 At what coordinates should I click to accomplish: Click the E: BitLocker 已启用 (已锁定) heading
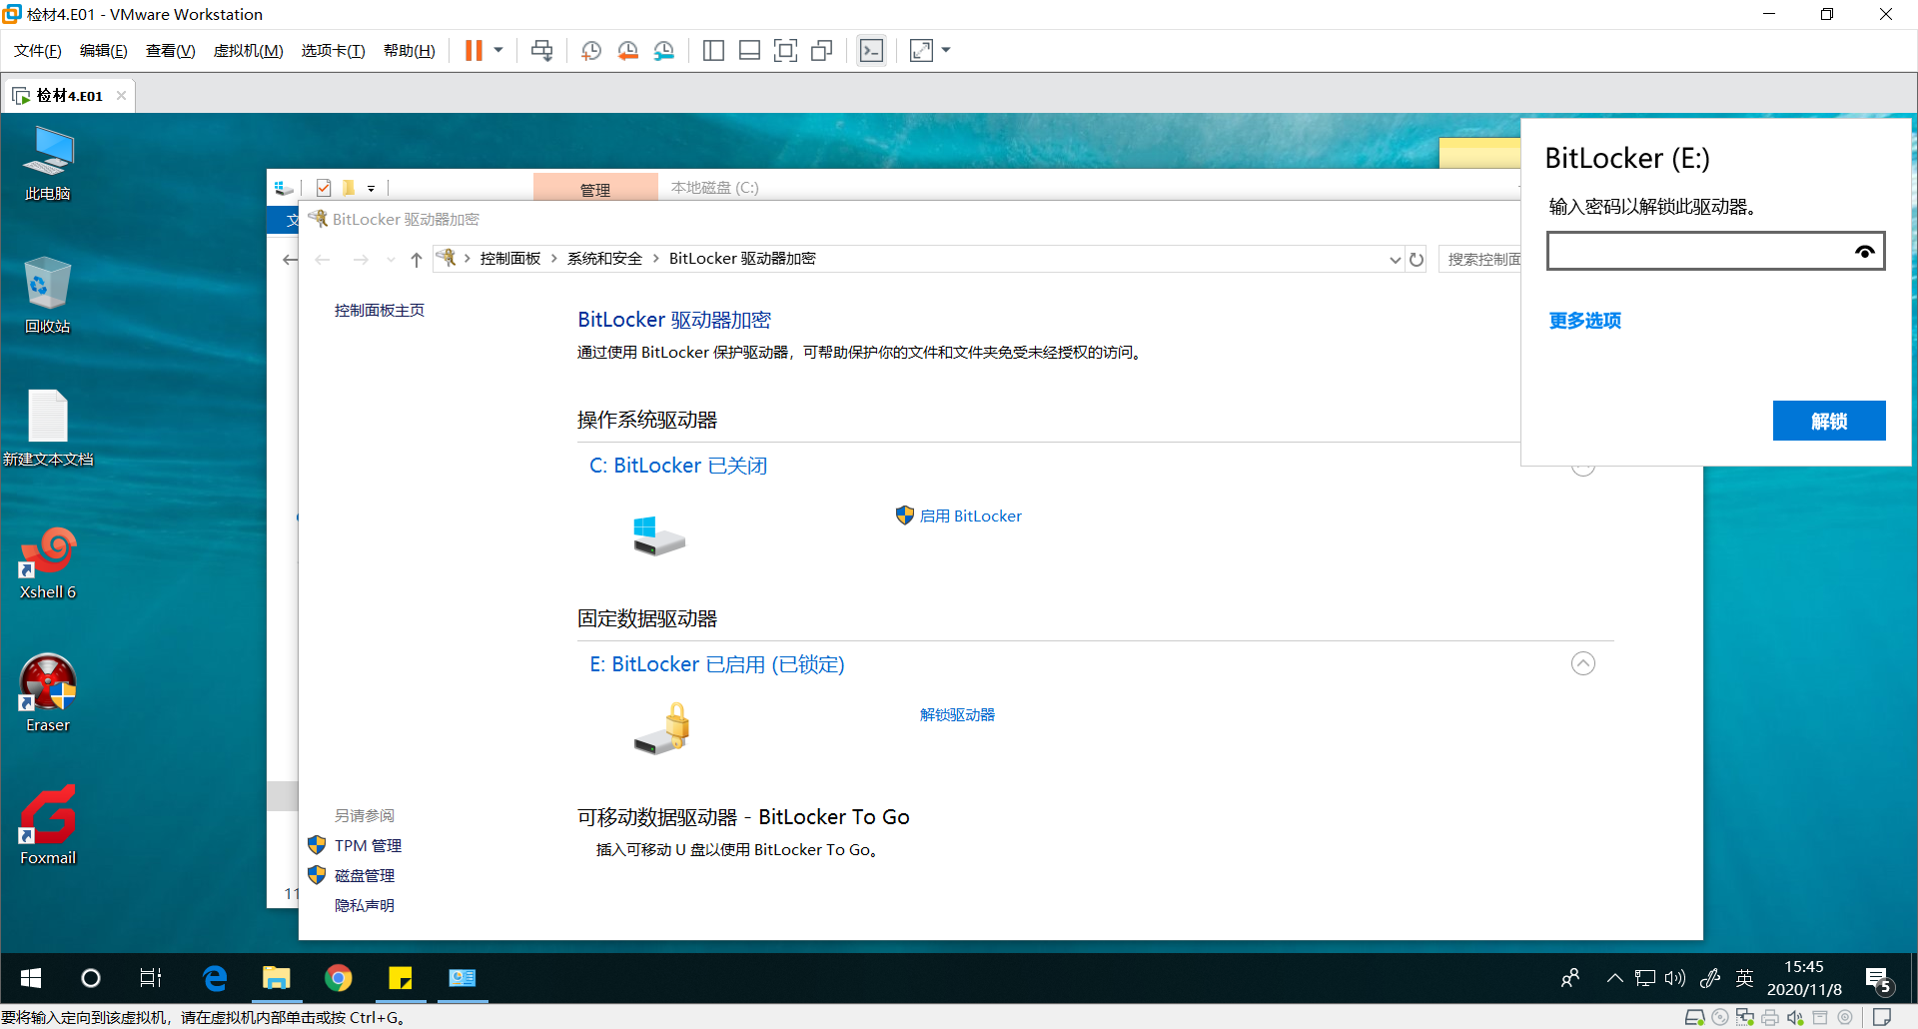[x=717, y=665]
